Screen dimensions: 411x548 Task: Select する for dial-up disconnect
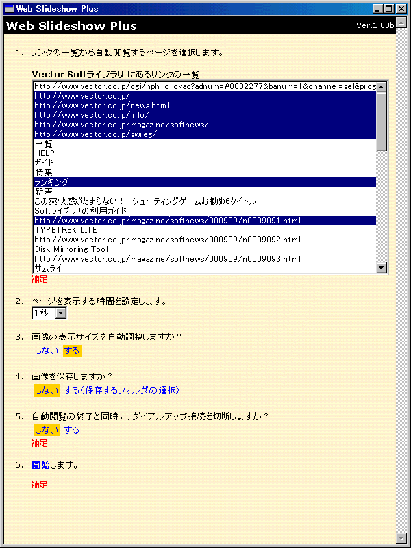(72, 430)
